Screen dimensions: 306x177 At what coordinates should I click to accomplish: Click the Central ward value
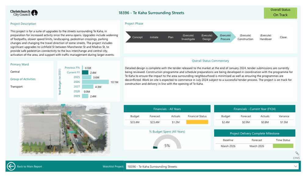coord(15,72)
